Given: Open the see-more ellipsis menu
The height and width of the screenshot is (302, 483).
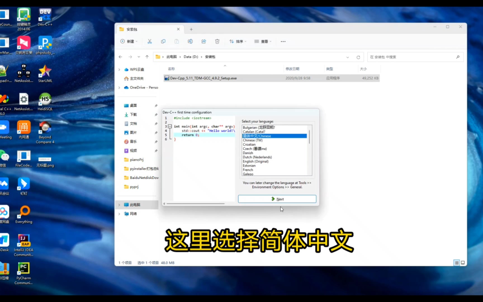Looking at the screenshot, I should tap(283, 41).
